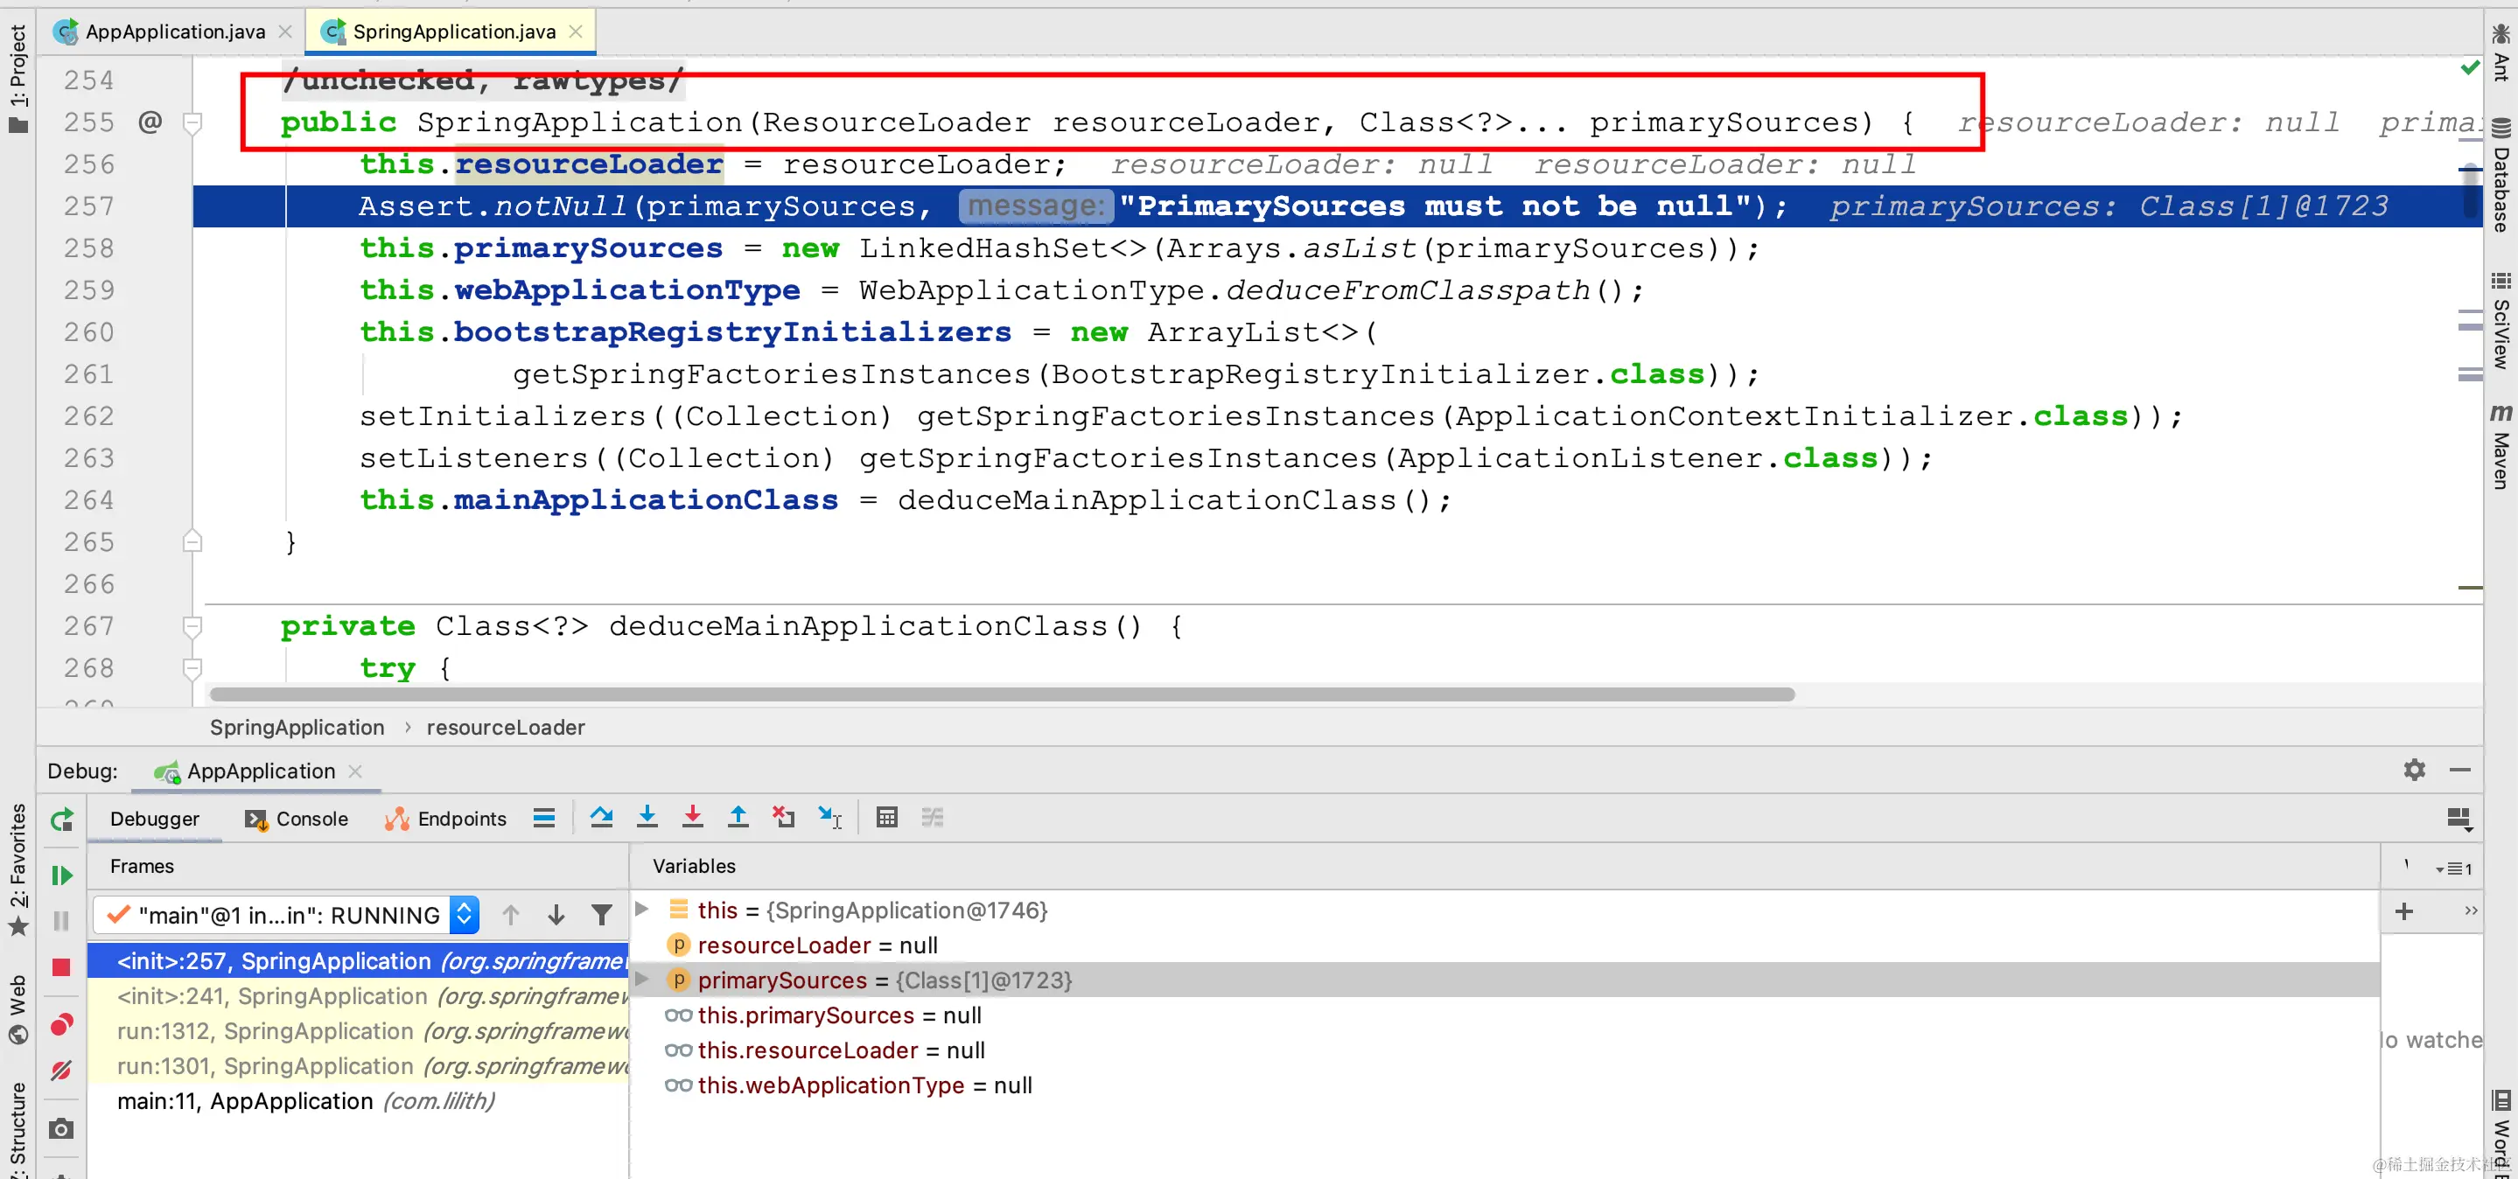Toggle the frames filter funnel icon
2518x1179 pixels.
602,915
